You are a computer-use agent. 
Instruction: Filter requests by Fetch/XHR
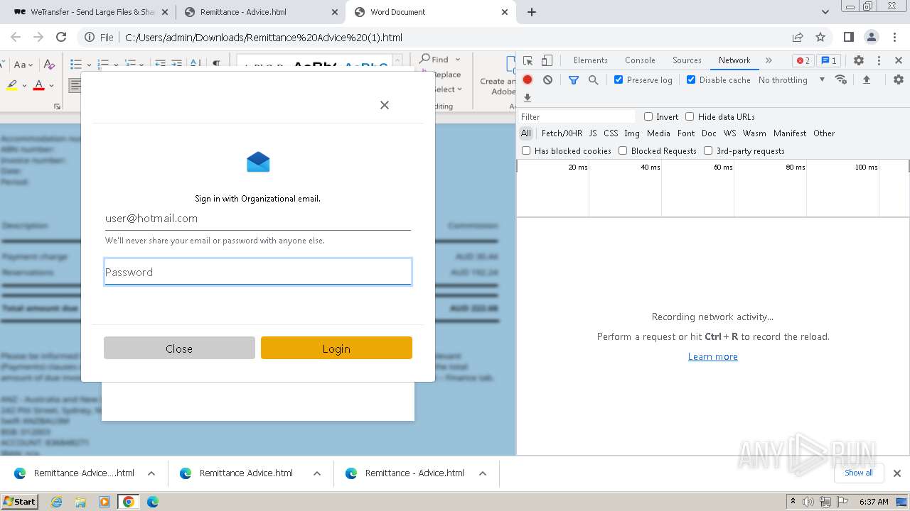[562, 133]
